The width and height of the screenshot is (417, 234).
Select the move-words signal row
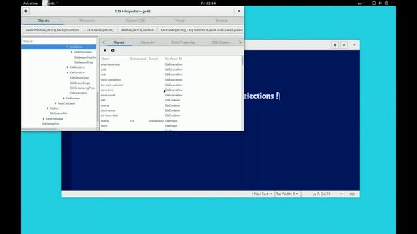point(171,95)
